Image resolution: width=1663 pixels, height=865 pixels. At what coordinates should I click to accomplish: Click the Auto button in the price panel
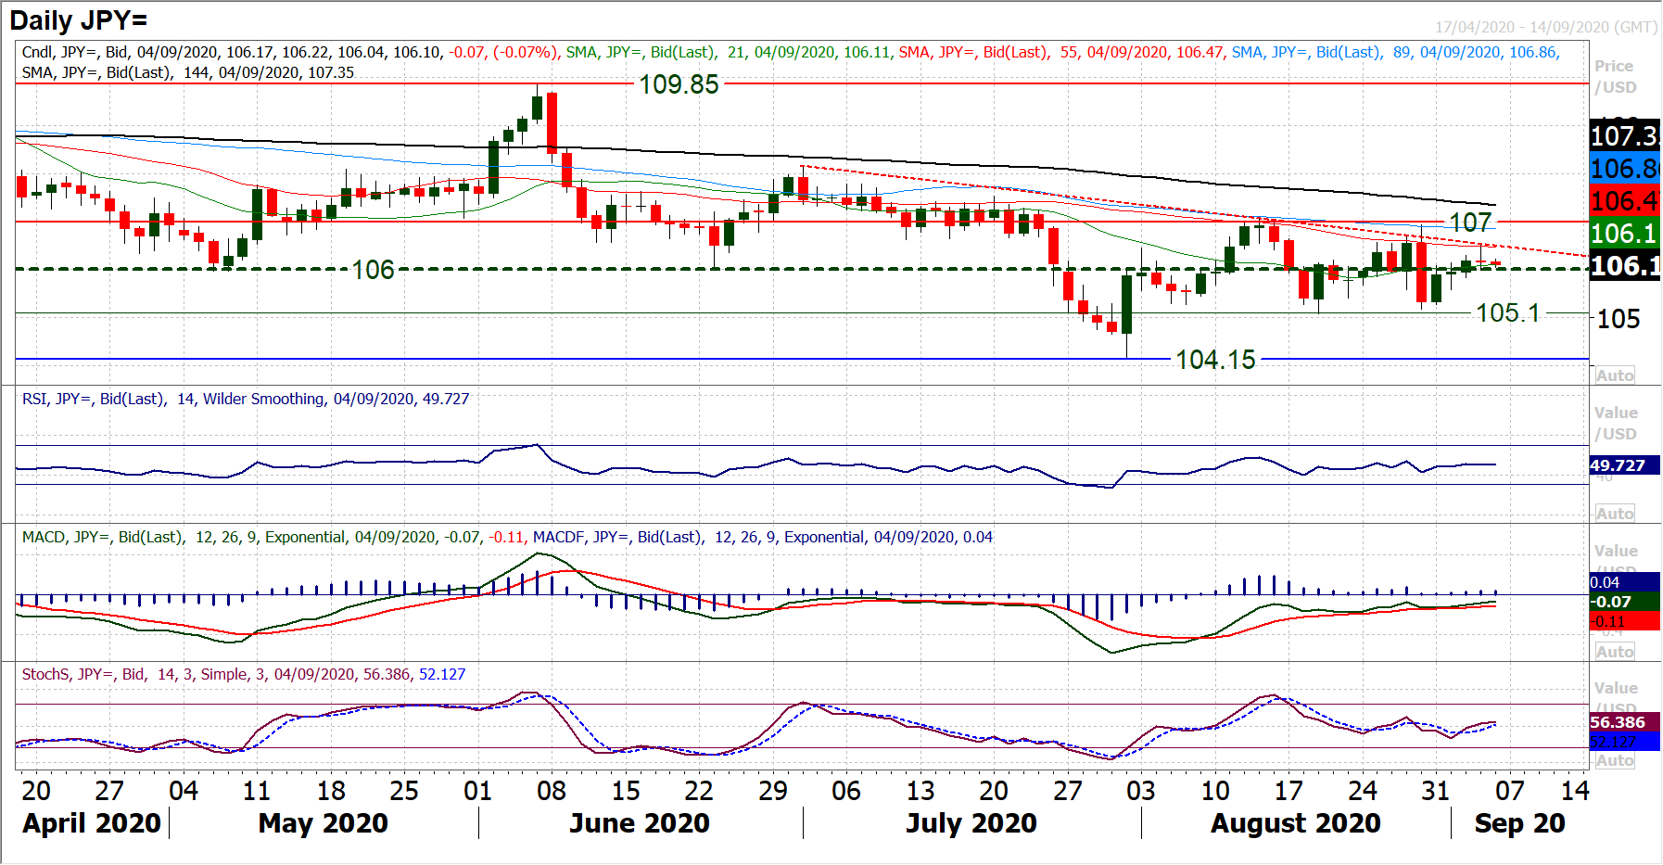click(x=1614, y=375)
